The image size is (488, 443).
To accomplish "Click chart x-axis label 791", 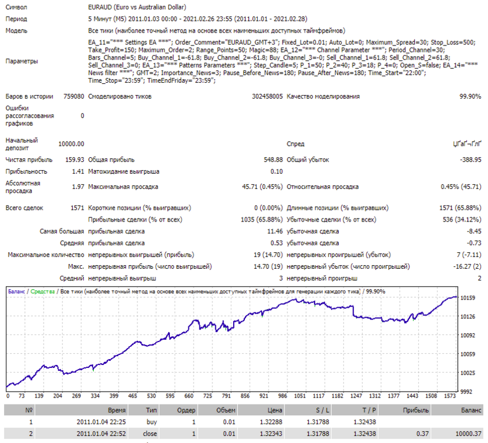I will click(x=226, y=396).
